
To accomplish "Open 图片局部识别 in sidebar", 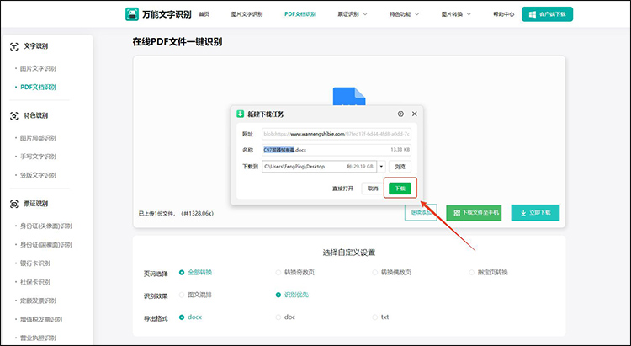I will pyautogui.click(x=38, y=138).
